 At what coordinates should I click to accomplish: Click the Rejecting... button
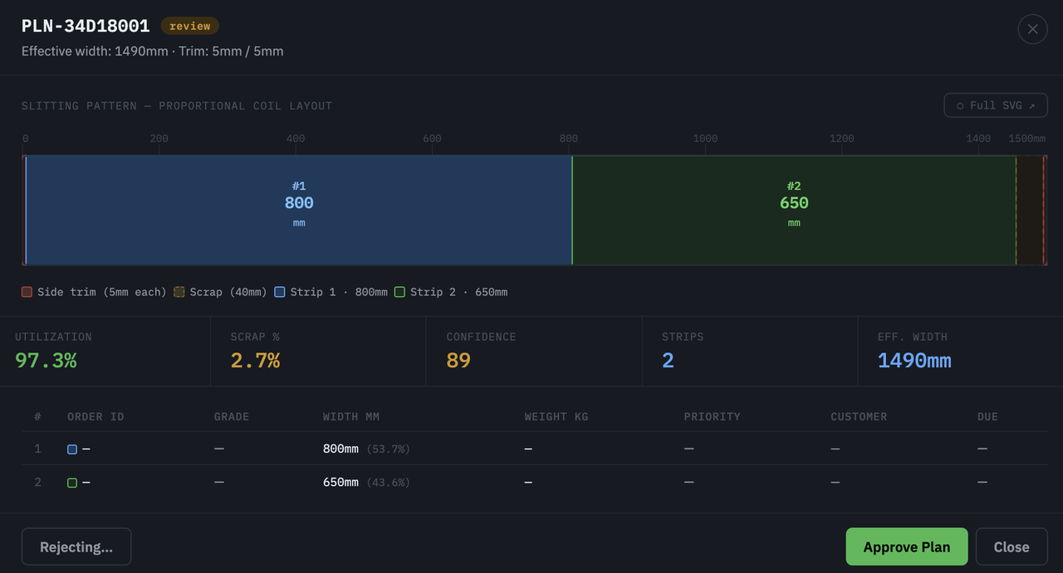click(x=76, y=546)
